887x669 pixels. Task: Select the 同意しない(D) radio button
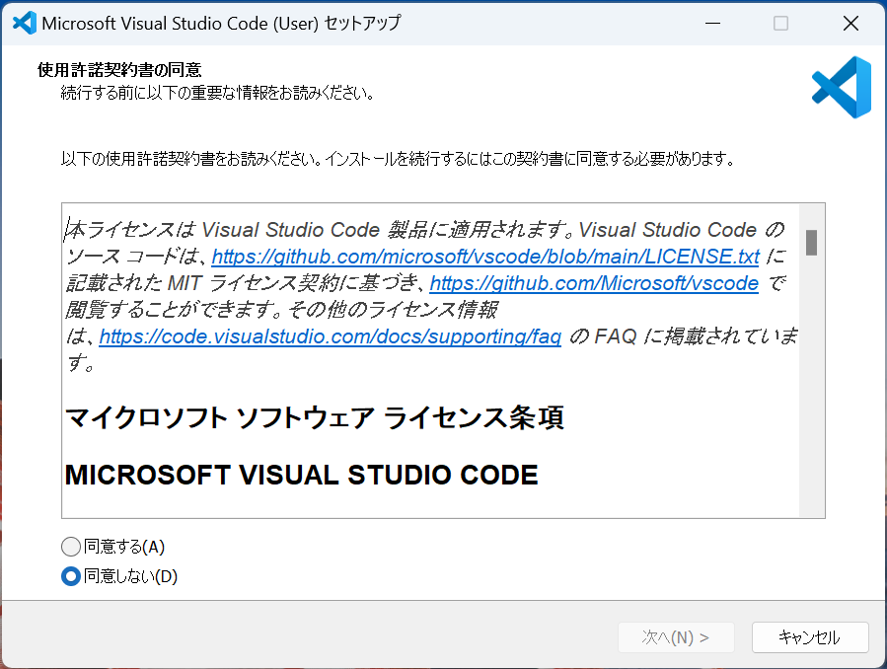(70, 576)
